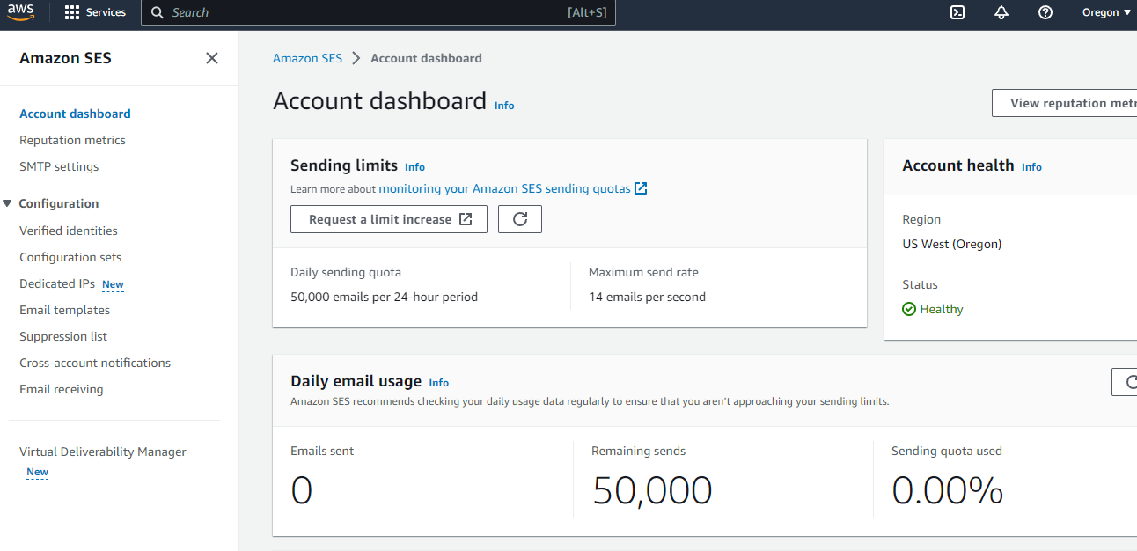This screenshot has width=1137, height=551.
Task: Open Info link for Daily email usage
Action: pyautogui.click(x=438, y=383)
